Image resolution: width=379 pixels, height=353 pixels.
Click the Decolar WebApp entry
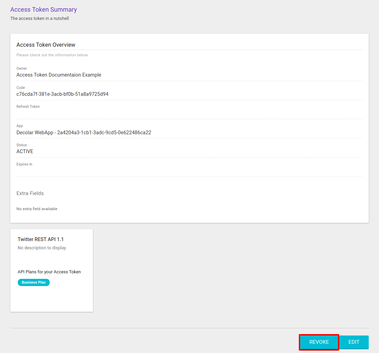[84, 132]
